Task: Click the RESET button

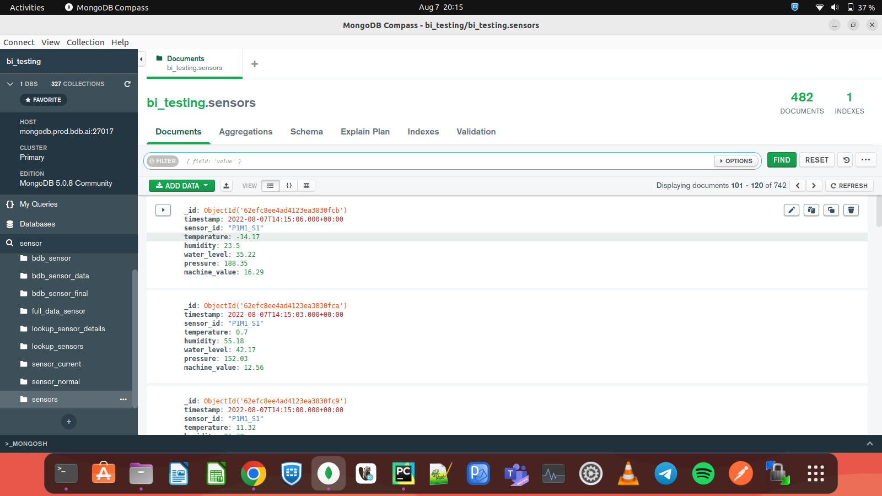Action: tap(817, 160)
